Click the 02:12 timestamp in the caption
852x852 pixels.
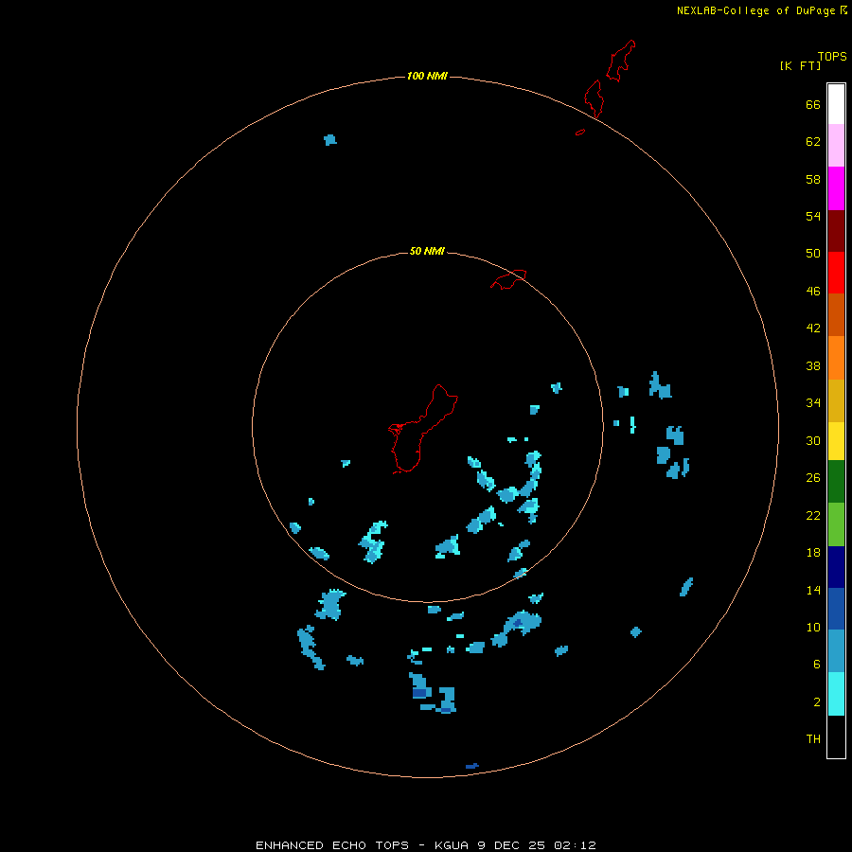(575, 845)
